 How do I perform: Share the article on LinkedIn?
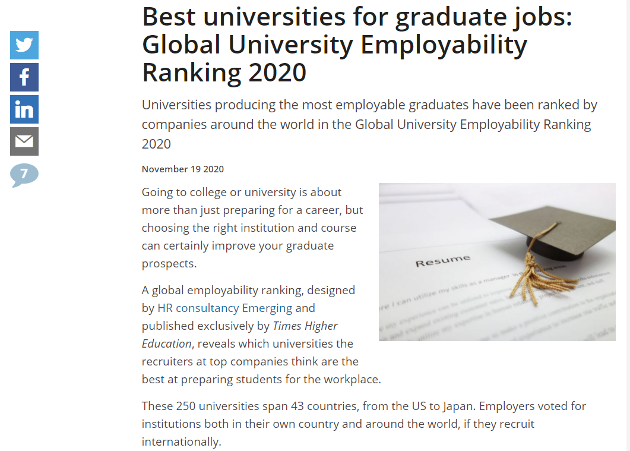(x=24, y=109)
